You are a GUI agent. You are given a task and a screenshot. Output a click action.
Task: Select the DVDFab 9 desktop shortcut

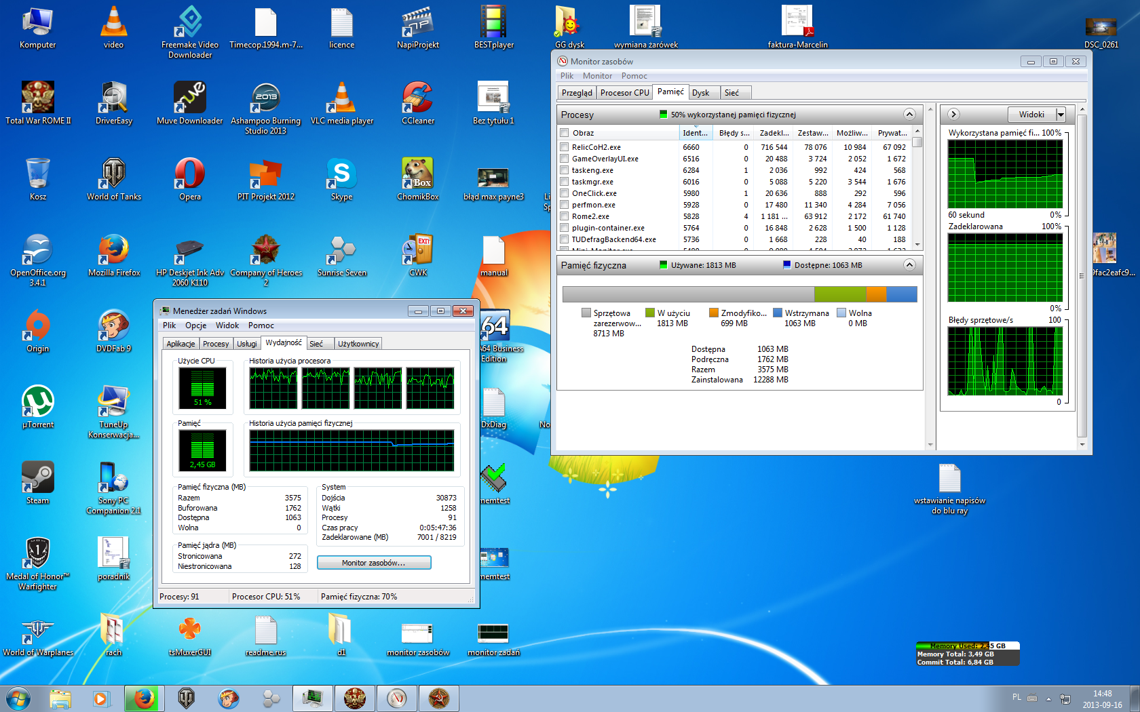pyautogui.click(x=114, y=332)
